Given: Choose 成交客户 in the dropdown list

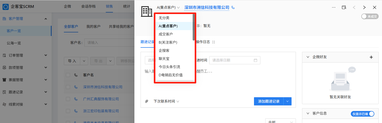Looking at the screenshot, I should 166,34.
